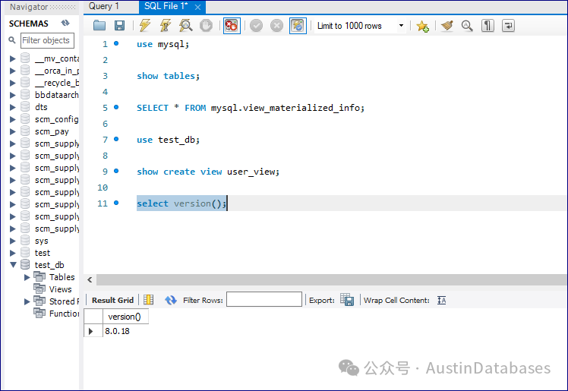568x391 pixels.
Task: Select Functions node under test_db
Action: click(64, 314)
